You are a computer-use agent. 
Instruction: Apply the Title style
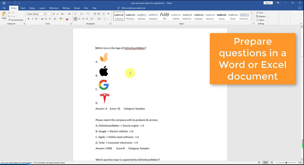pyautogui.click(x=164, y=16)
